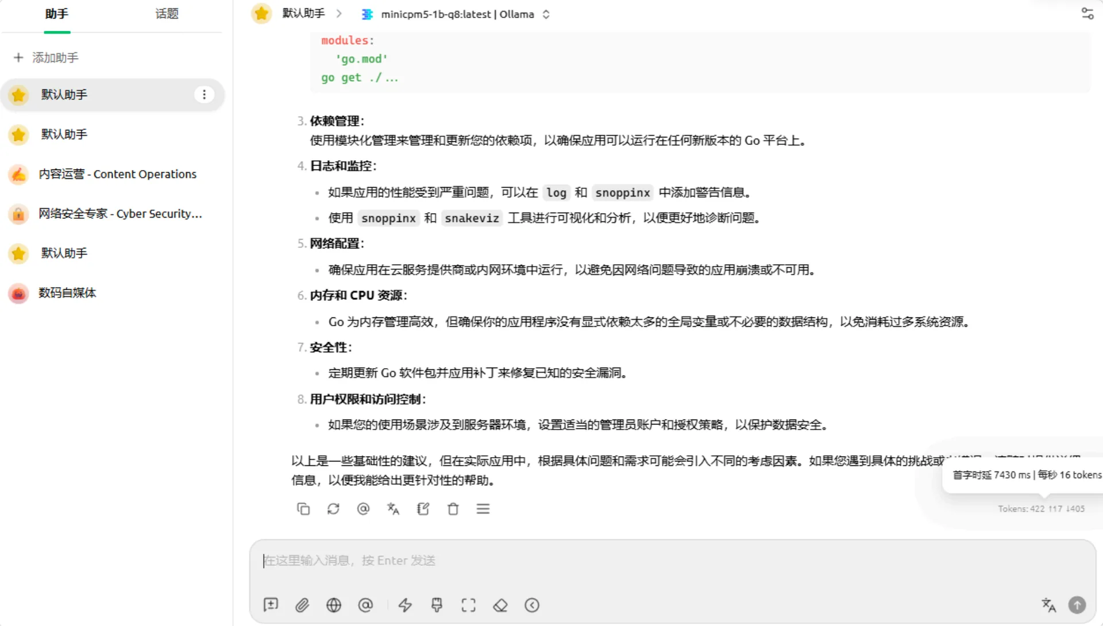
Task: Enable web search globe icon
Action: click(334, 605)
